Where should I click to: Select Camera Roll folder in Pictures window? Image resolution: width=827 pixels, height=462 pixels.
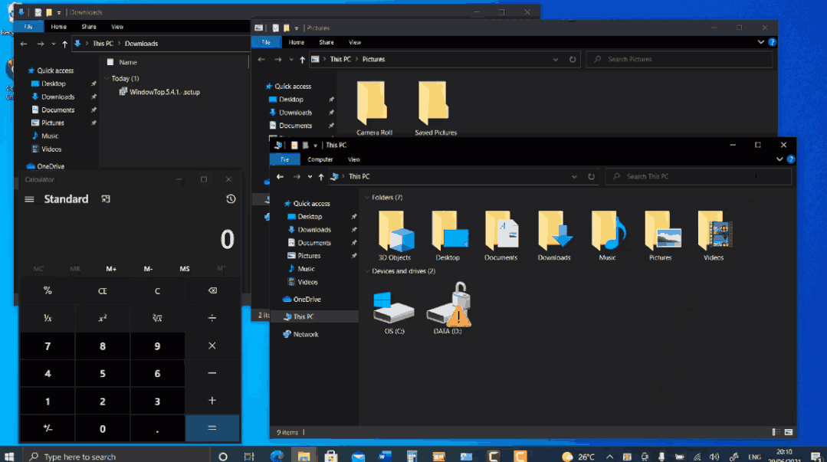374,109
